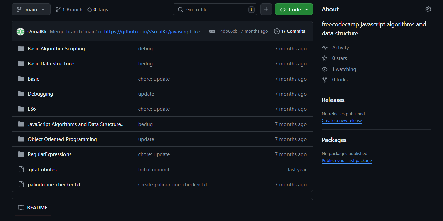Open the Packages heading link
The image size is (443, 221).
(334, 140)
